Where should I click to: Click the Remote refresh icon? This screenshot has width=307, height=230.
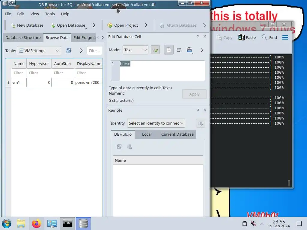119,146
